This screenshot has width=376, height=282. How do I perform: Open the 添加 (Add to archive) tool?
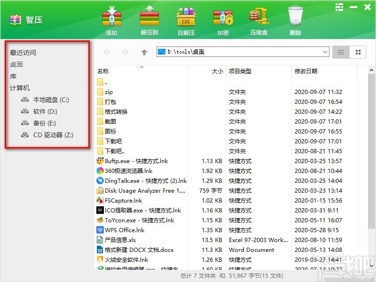pyautogui.click(x=111, y=20)
